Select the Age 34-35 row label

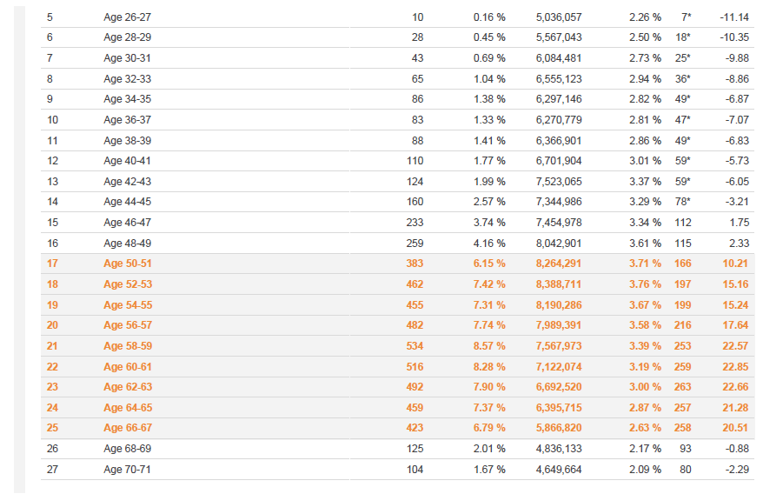[128, 99]
